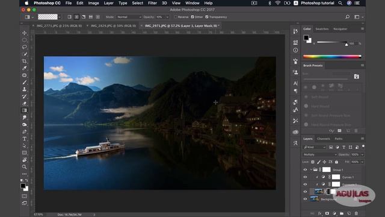
Task: Select the Eyedropper tool
Action: coord(24,68)
